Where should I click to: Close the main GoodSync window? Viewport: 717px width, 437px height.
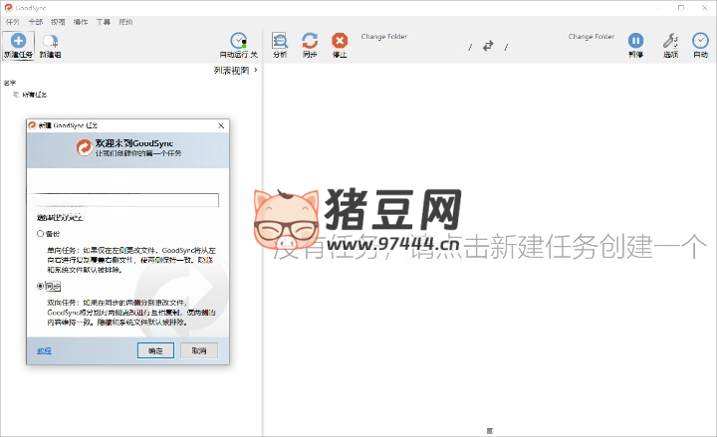tap(705, 8)
